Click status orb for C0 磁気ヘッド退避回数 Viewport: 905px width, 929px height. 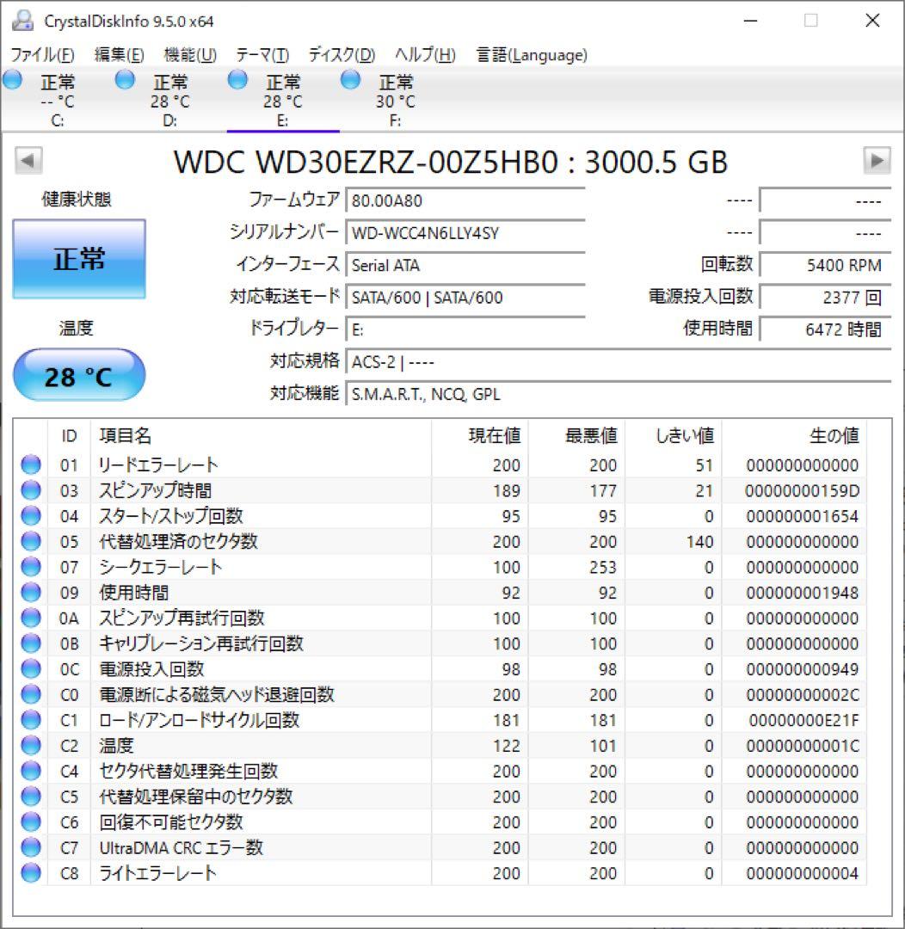31,694
